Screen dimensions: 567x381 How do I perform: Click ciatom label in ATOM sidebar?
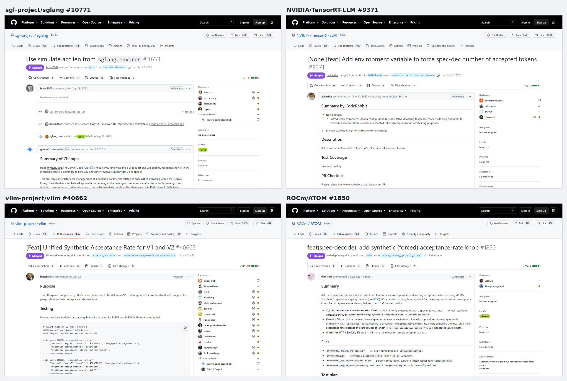485,316
